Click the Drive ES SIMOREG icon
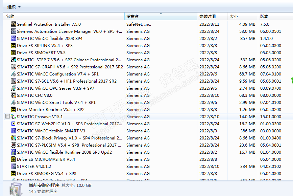Image resolution: width=293 pixels, height=196 pixels. click(x=14, y=174)
